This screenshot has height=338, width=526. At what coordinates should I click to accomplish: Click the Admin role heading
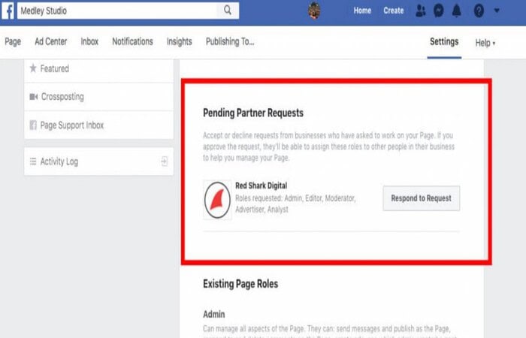(x=214, y=314)
